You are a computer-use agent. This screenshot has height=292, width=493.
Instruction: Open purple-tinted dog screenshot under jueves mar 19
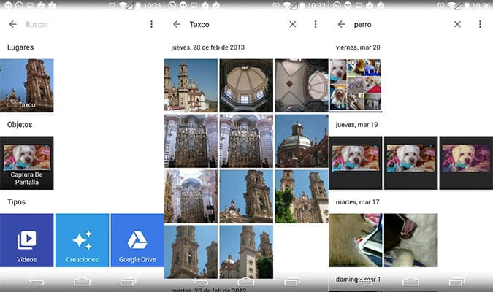pyautogui.click(x=466, y=163)
